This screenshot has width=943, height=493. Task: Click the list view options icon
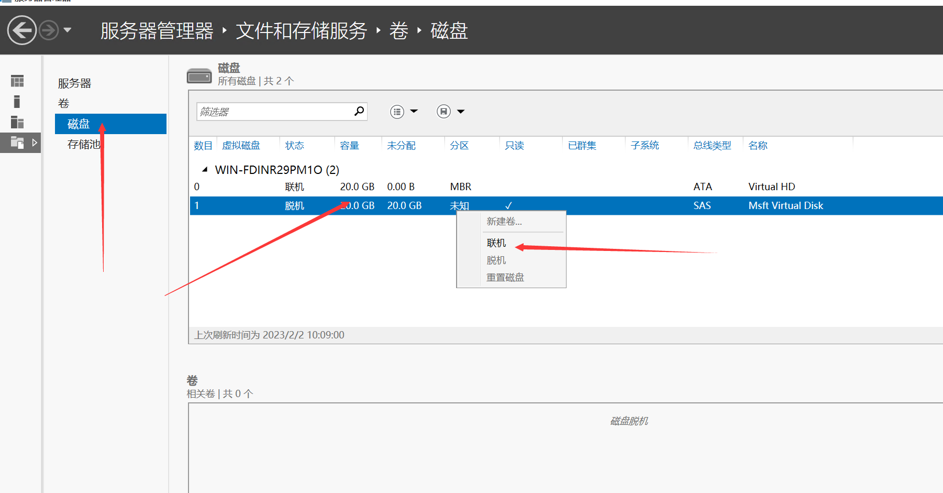pos(397,112)
